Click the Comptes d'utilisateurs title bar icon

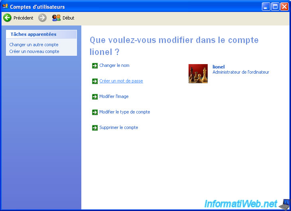click(x=5, y=6)
